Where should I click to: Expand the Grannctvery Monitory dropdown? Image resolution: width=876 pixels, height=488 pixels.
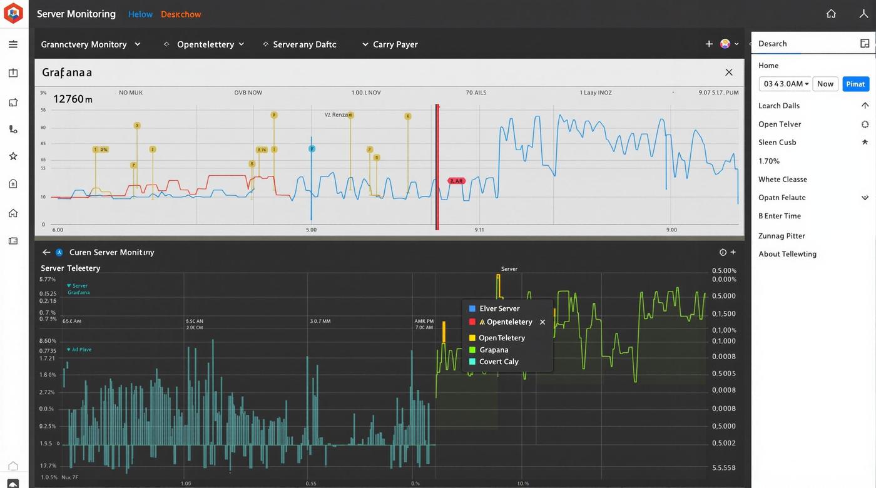point(91,44)
